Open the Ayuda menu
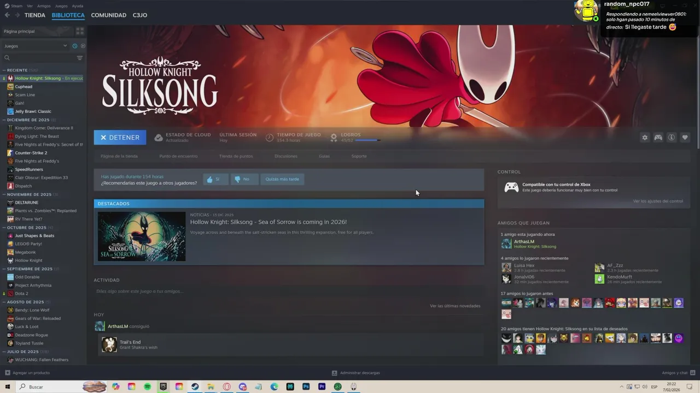 pyautogui.click(x=78, y=6)
